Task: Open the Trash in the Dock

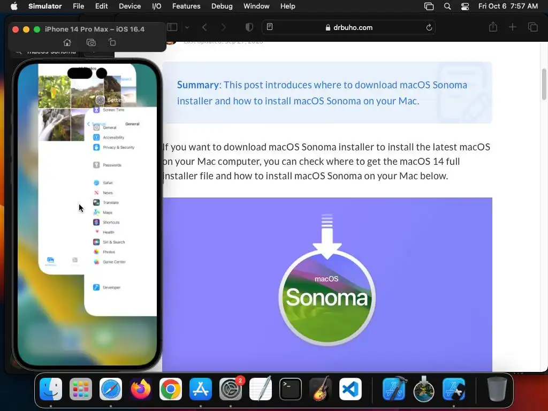Action: pyautogui.click(x=497, y=389)
